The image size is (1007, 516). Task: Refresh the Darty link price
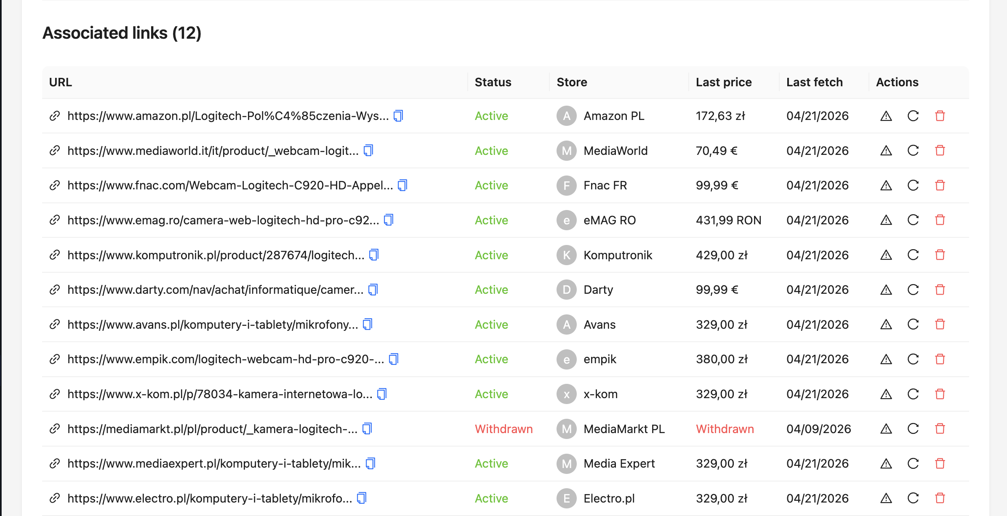click(913, 290)
